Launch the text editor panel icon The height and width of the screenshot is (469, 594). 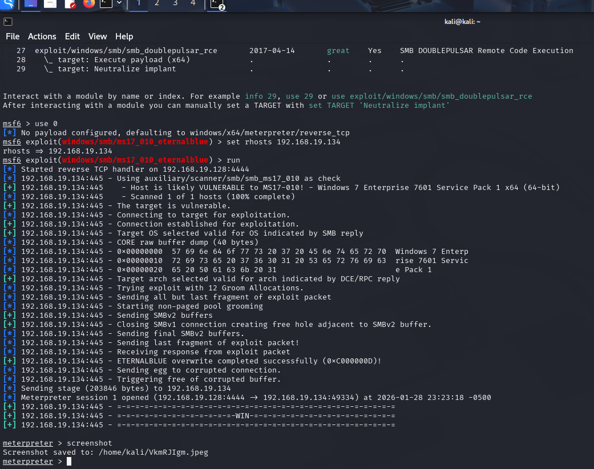pyautogui.click(x=70, y=4)
